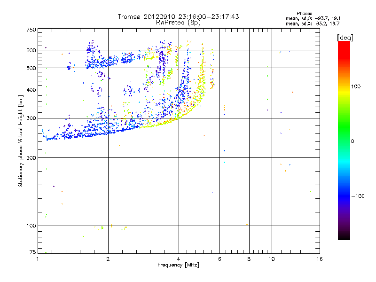Click the y-axis tick label '200'
376x282 pixels.
[31, 158]
